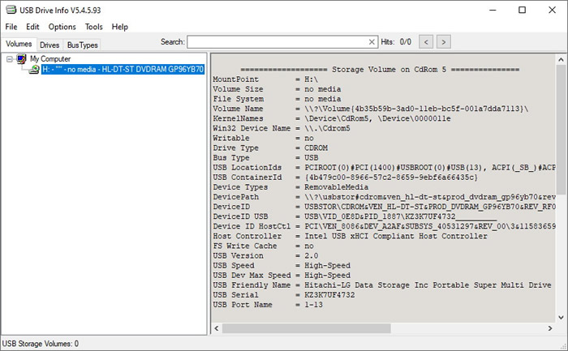Switch to the Drives tab
Screen dimensions: 568x351
click(49, 45)
